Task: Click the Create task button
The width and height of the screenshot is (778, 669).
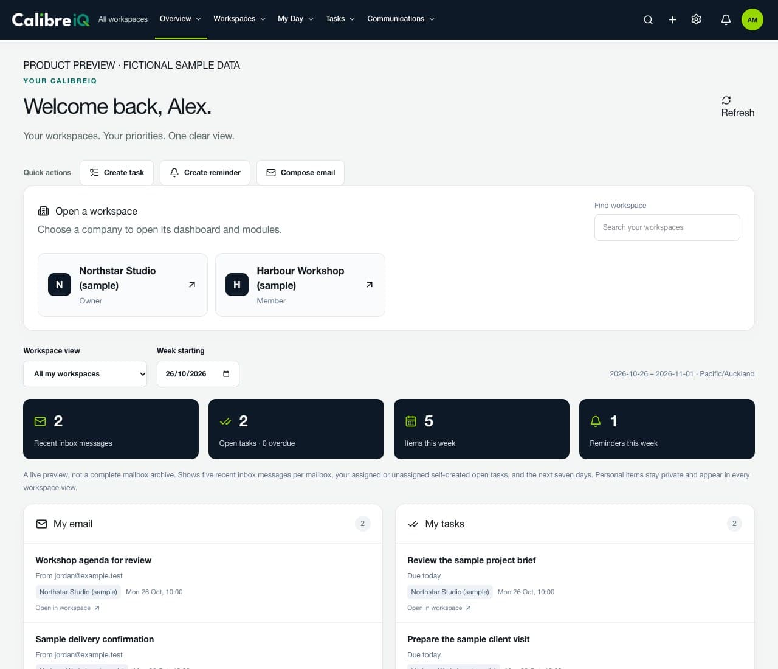Action: tap(117, 173)
